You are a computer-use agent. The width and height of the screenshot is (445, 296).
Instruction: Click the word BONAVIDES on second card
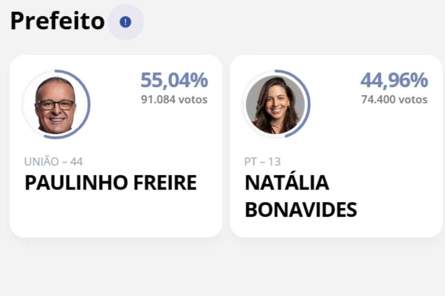coord(300,210)
